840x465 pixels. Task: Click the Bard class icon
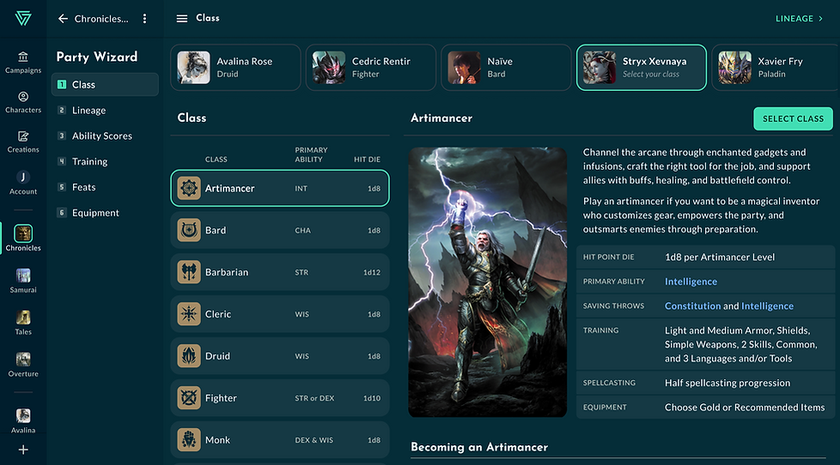[189, 230]
